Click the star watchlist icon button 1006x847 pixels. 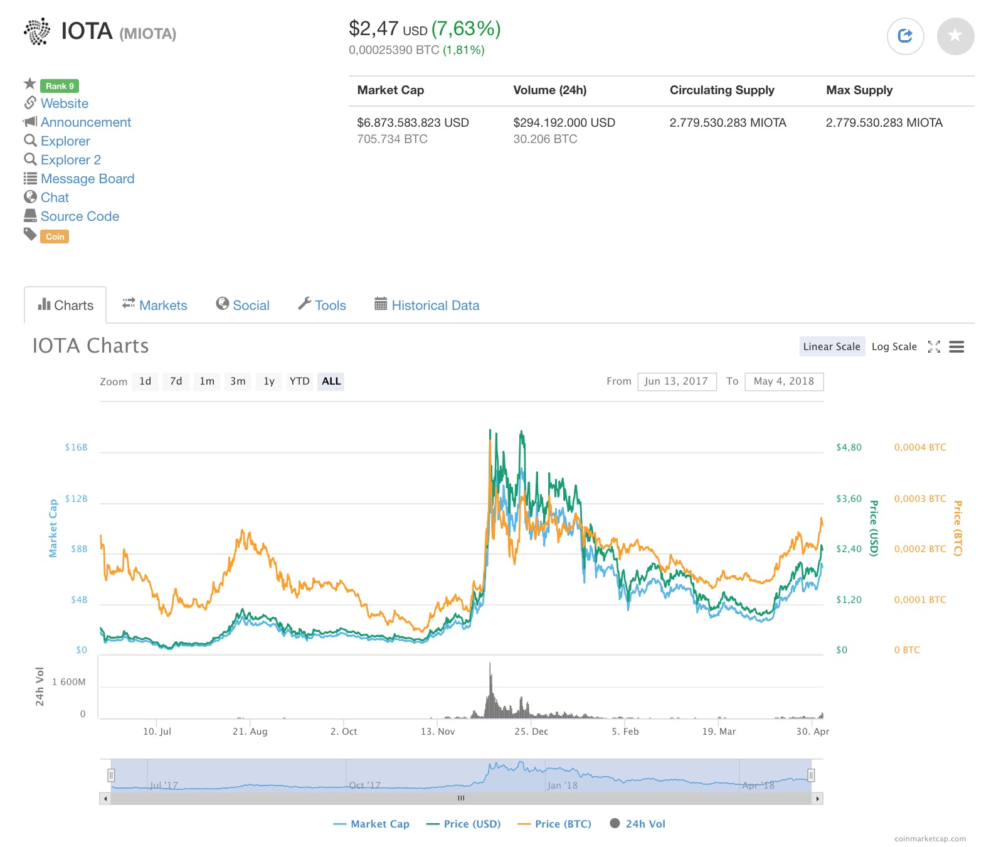click(x=955, y=36)
